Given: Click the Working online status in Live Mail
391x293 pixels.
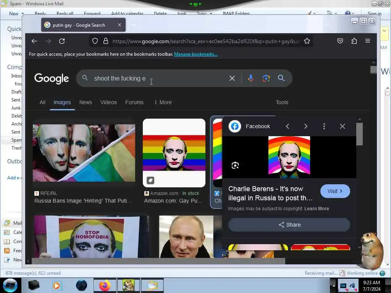Looking at the screenshot, I should [x=362, y=273].
